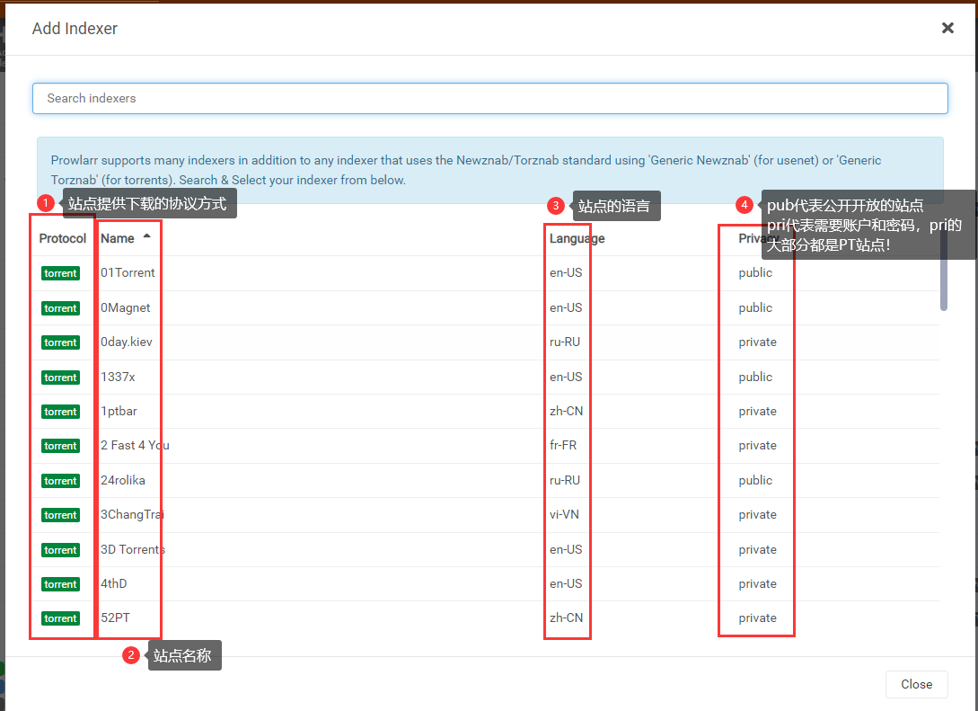Screen dimensions: 978x711
Task: Sort indexers by Language column header
Action: coord(577,238)
